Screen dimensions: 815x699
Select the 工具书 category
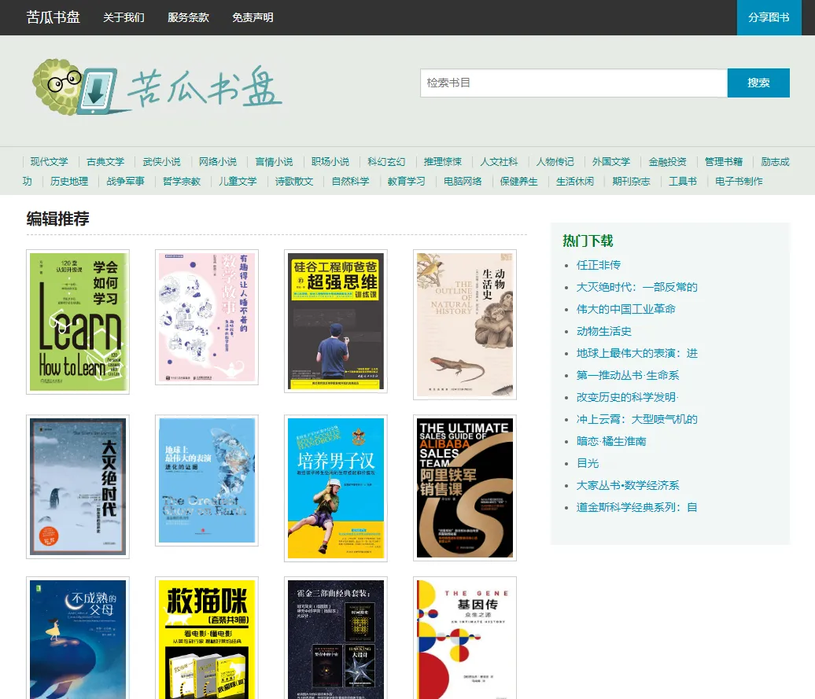click(683, 182)
